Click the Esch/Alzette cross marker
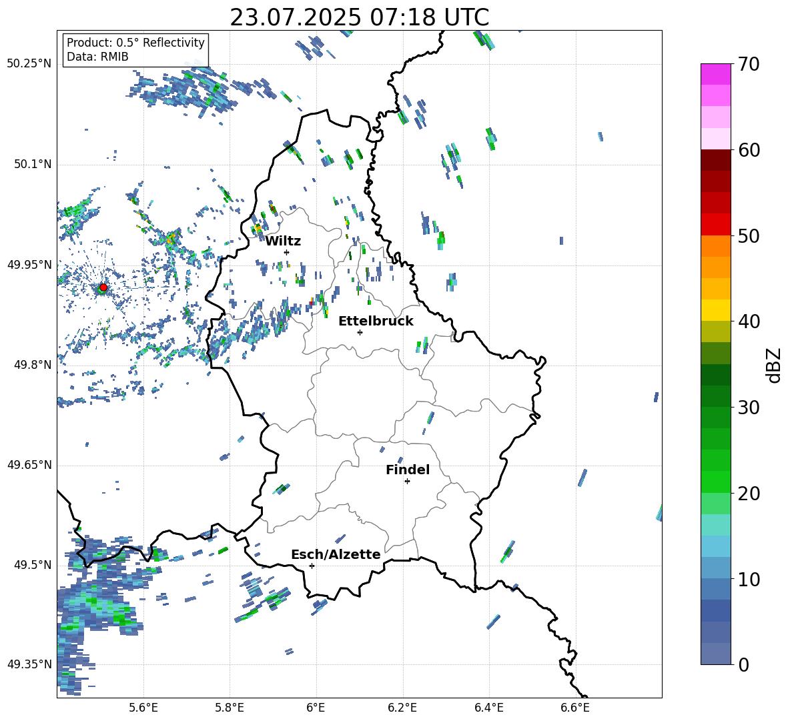 (312, 566)
